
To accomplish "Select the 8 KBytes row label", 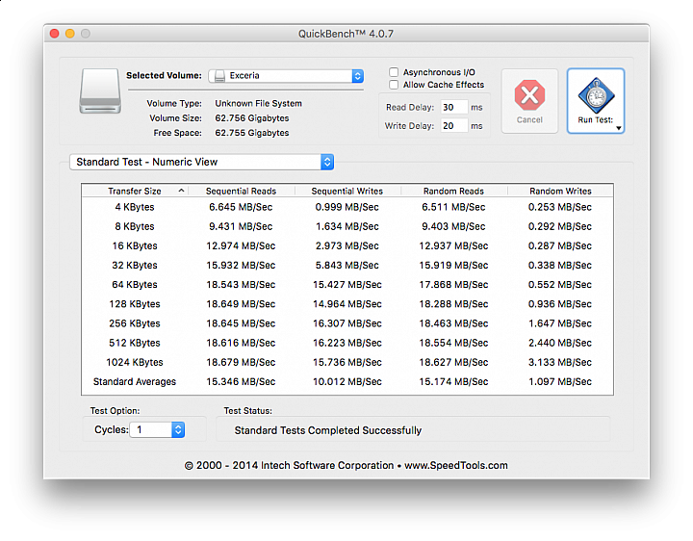I will tap(135, 226).
